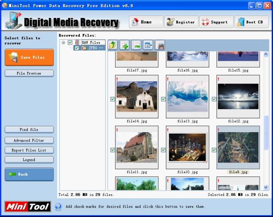Viewport: 273px width, 217px height.
Task: Select the file9.jpg wooden path thumbnail
Action: click(238, 147)
